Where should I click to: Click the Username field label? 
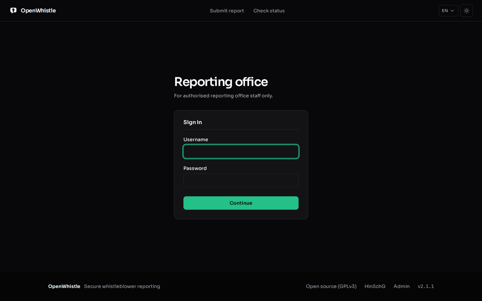[196, 139]
